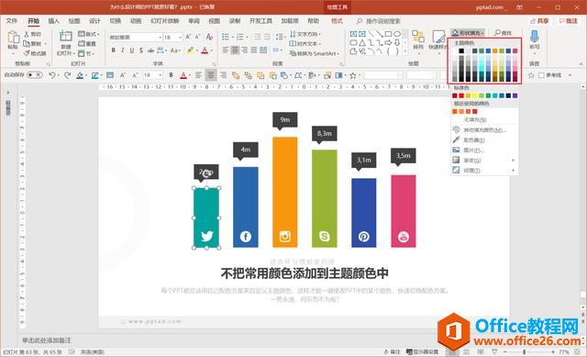Screen dimensions: 587x357
Task: Click the Share button
Action: click(x=539, y=21)
